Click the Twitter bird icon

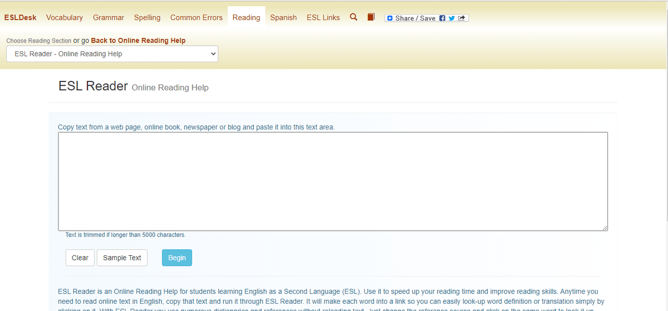pos(451,18)
